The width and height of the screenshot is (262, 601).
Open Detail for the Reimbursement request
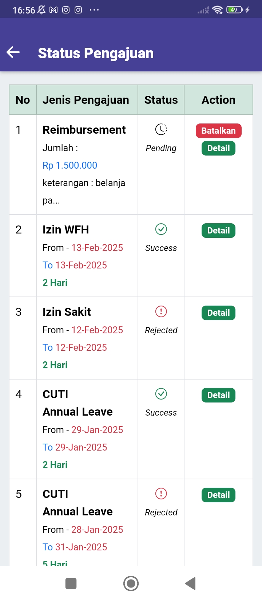tap(218, 148)
